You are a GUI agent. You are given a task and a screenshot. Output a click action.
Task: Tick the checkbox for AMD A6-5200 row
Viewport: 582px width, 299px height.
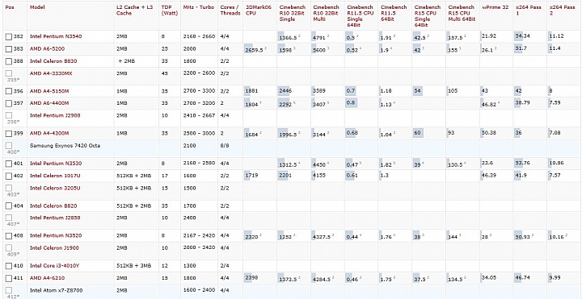point(9,49)
